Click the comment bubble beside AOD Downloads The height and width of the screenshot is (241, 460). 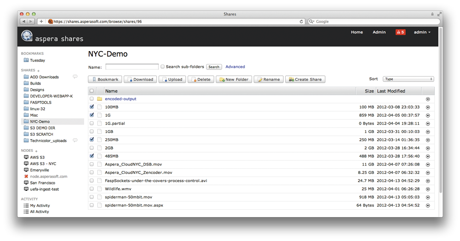pyautogui.click(x=75, y=77)
